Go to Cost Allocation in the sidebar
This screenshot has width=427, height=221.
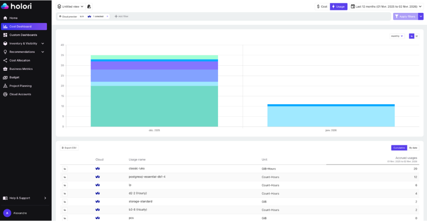(20, 60)
